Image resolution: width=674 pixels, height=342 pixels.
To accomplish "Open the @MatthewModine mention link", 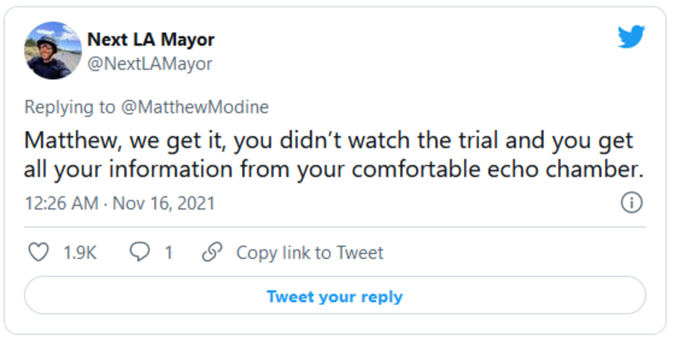I will tap(194, 107).
